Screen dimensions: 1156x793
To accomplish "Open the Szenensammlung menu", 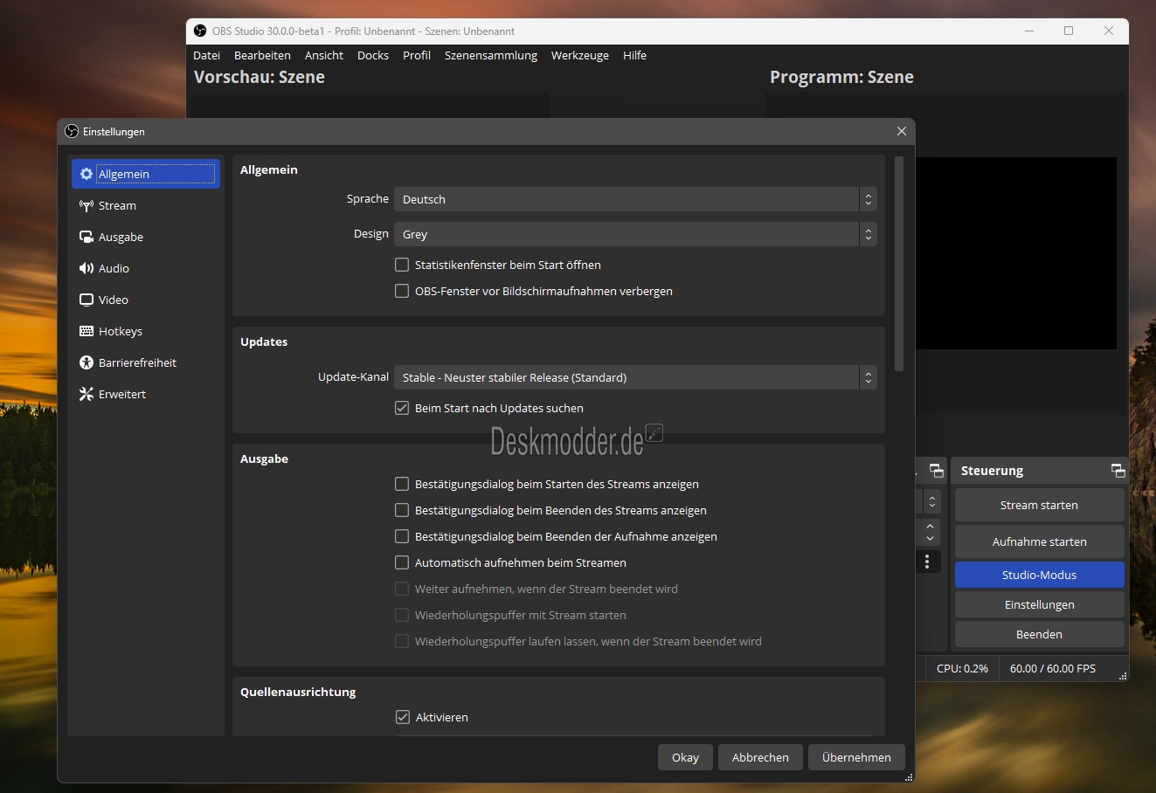I will point(491,55).
